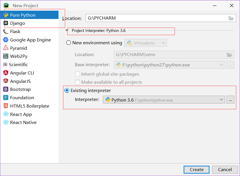Click the Web2Py icon

tap(6, 56)
